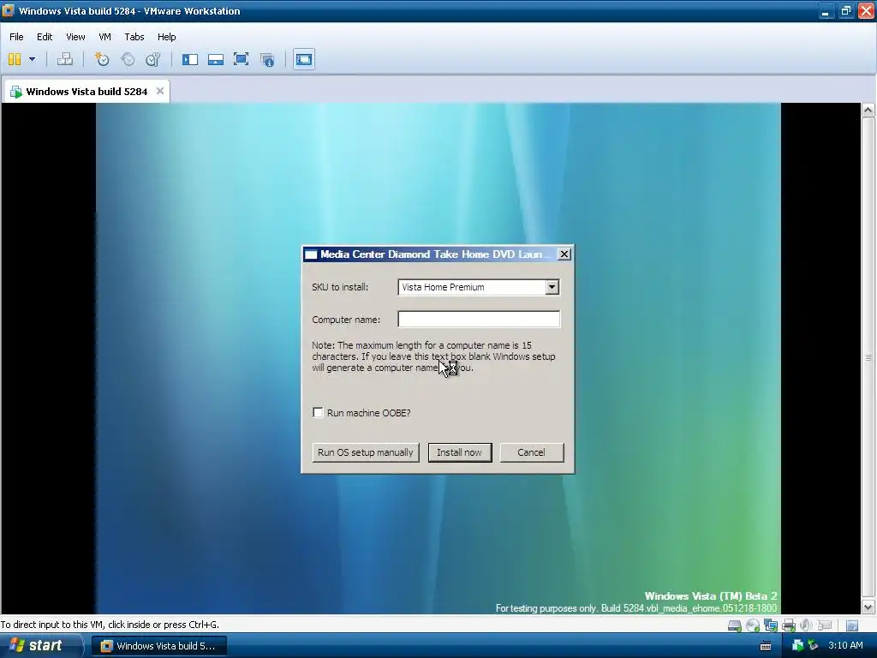Click the 'To direct input to this VM' status text
This screenshot has width=877, height=658.
(x=110, y=625)
